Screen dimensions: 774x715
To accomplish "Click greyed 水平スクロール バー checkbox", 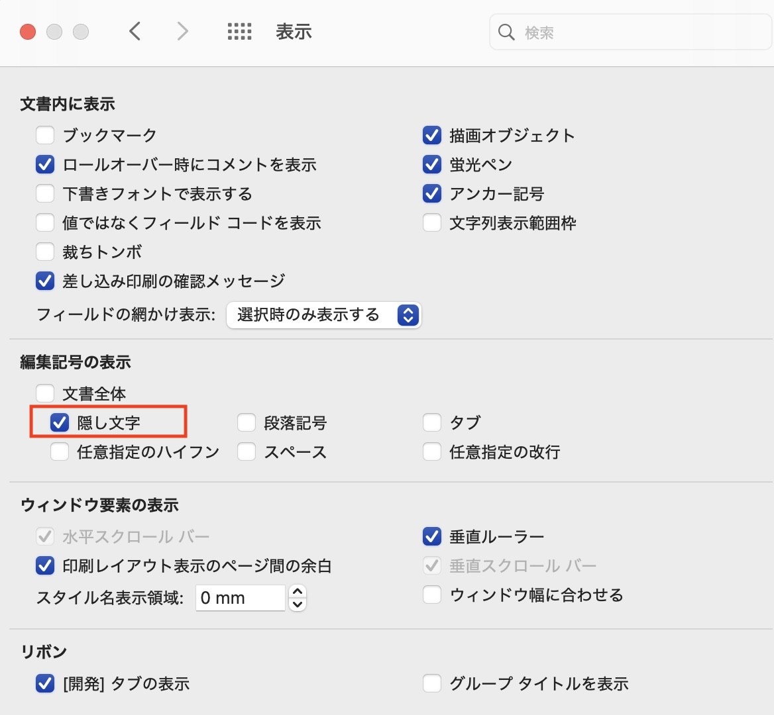I will pos(45,536).
